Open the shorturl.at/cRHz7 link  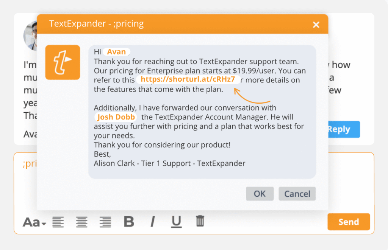tap(188, 79)
